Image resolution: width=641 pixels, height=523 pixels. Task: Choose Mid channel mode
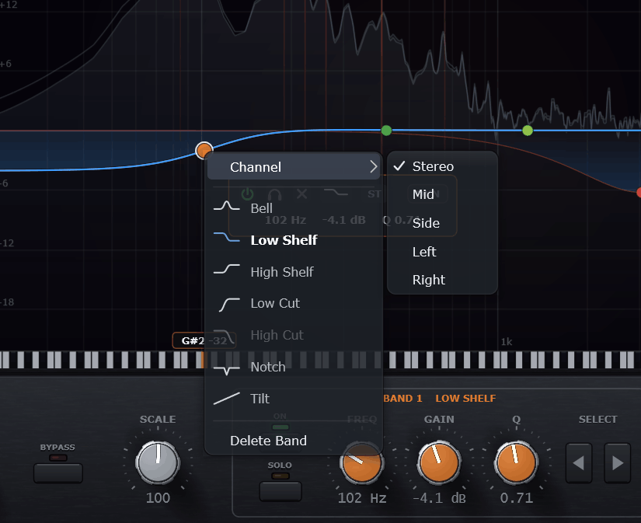[x=442, y=194]
